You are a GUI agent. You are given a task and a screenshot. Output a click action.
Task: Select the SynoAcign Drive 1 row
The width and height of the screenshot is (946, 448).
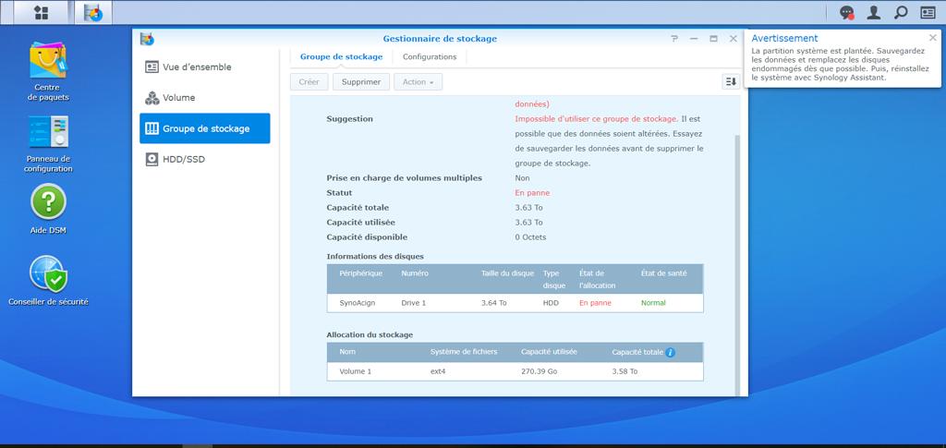[x=515, y=303]
